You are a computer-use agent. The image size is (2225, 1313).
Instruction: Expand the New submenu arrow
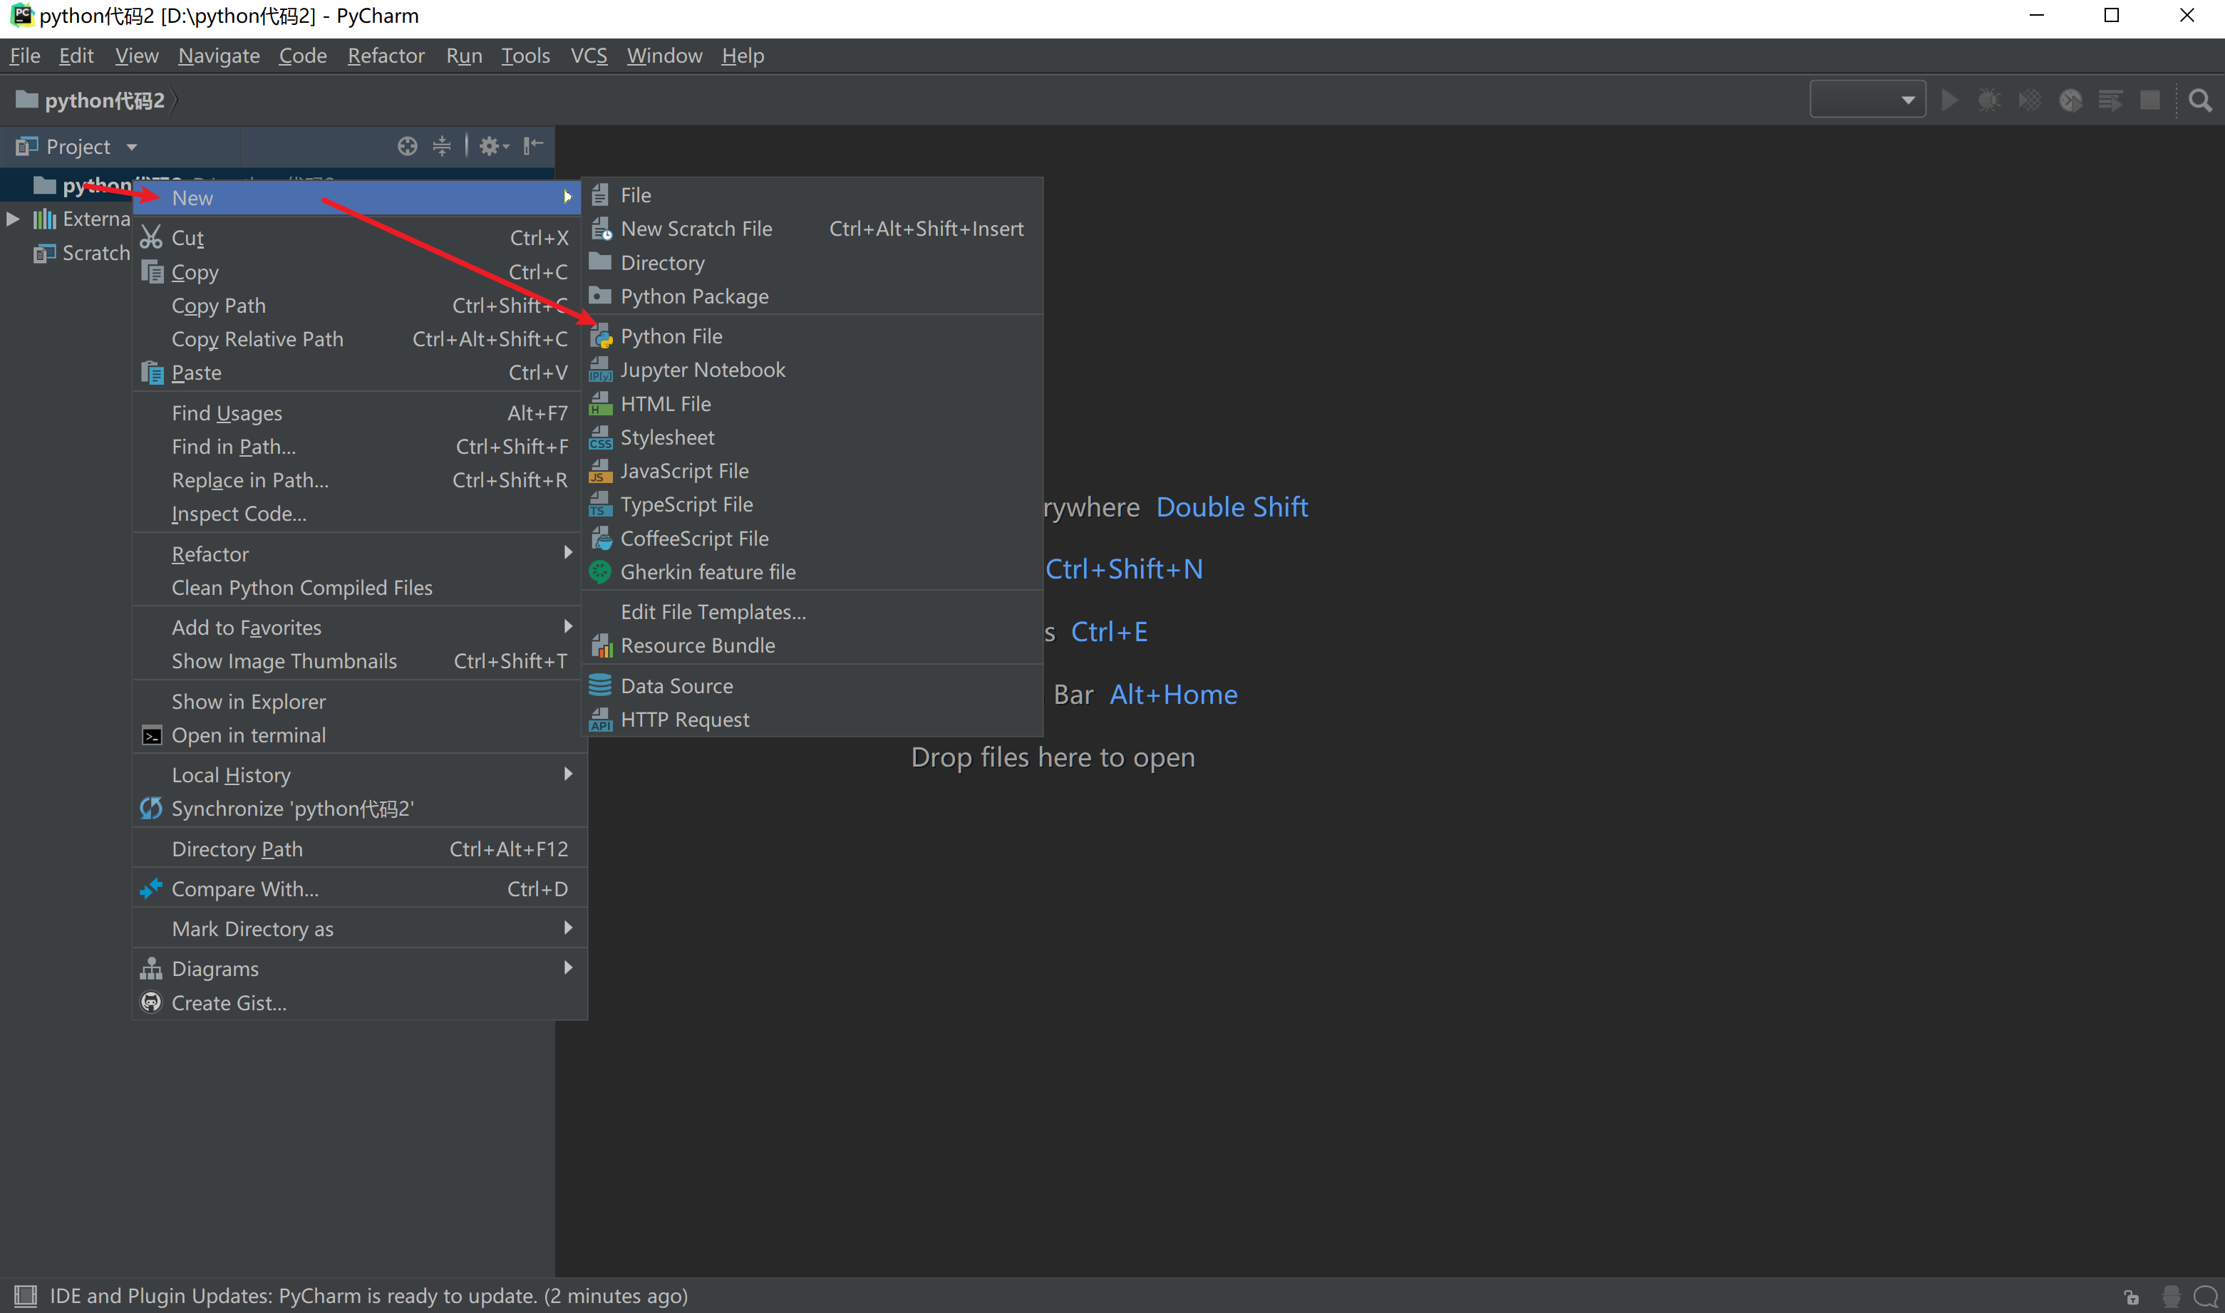point(568,197)
